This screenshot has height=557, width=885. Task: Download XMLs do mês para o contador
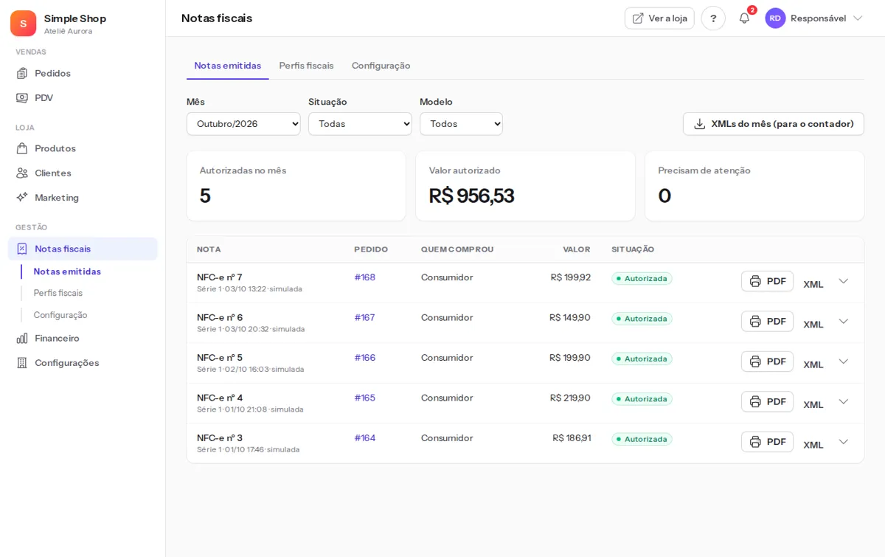pyautogui.click(x=773, y=124)
